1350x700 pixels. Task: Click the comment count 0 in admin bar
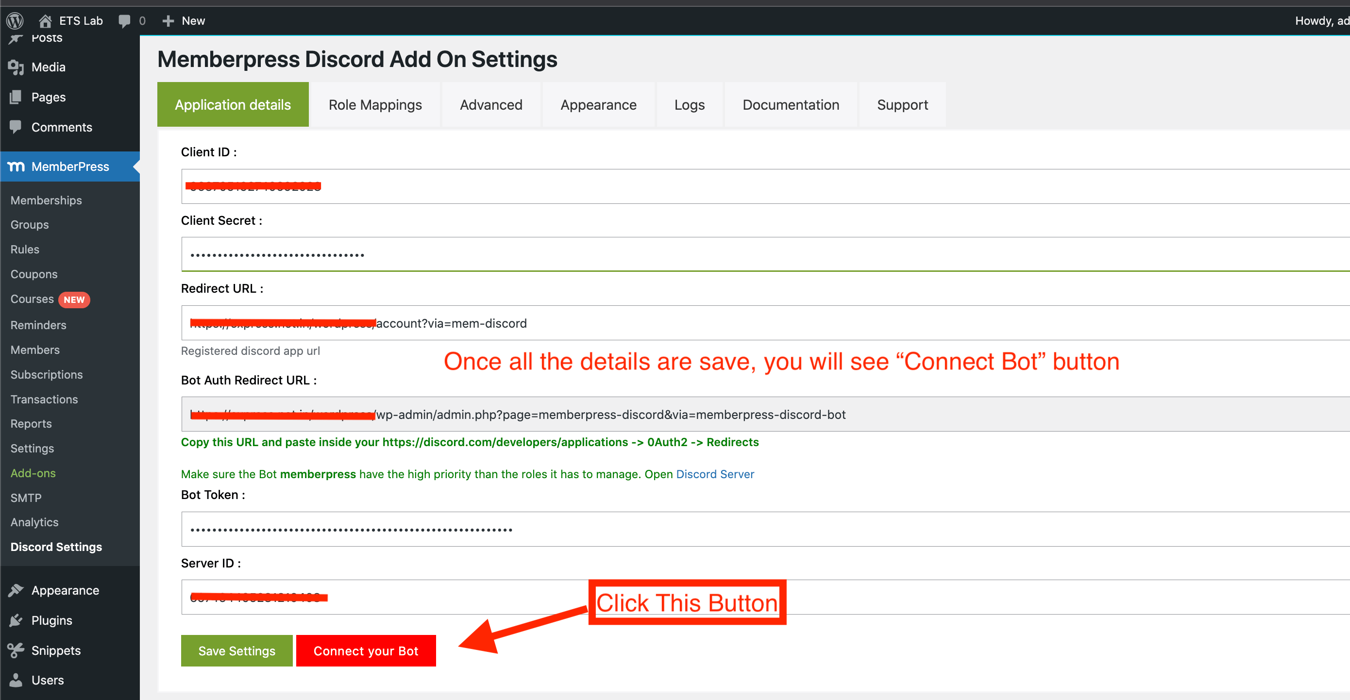coord(142,21)
